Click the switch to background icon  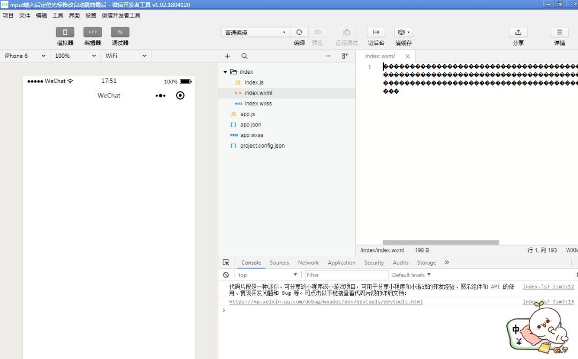(x=376, y=32)
